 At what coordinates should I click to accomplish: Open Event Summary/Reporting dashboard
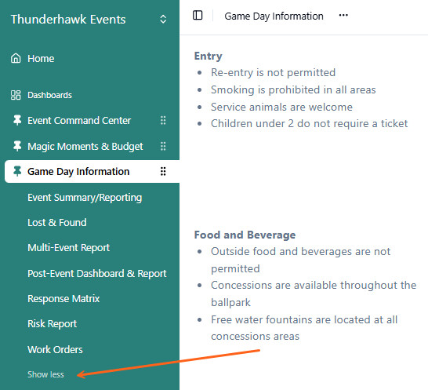[85, 198]
